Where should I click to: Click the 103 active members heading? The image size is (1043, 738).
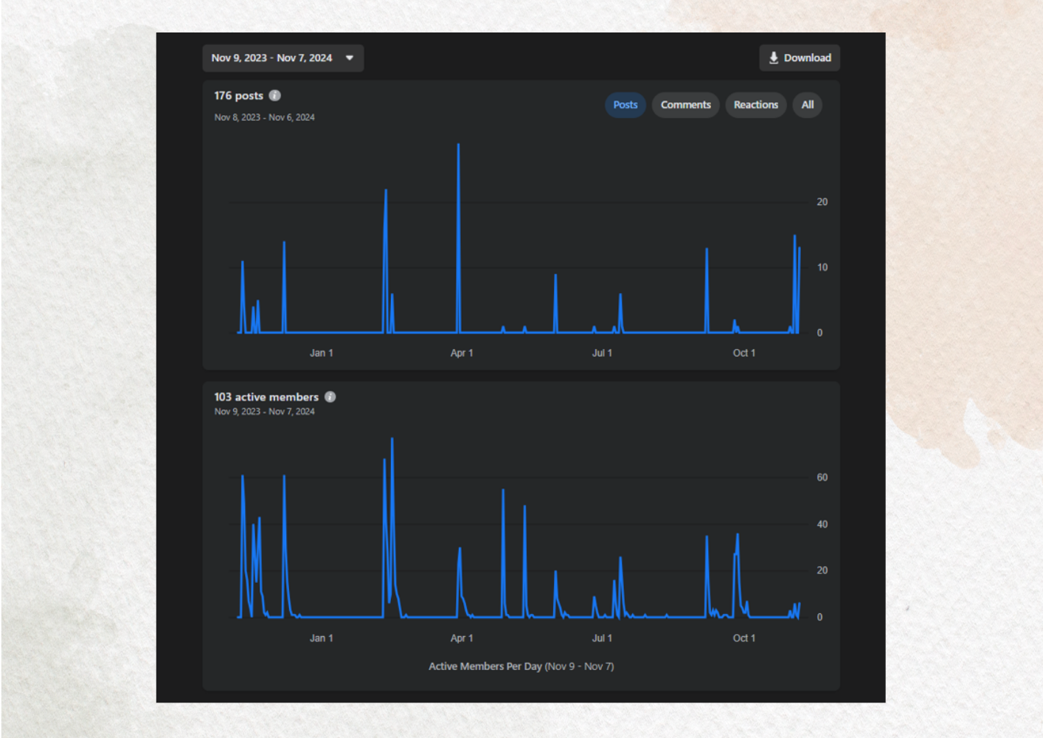(266, 397)
